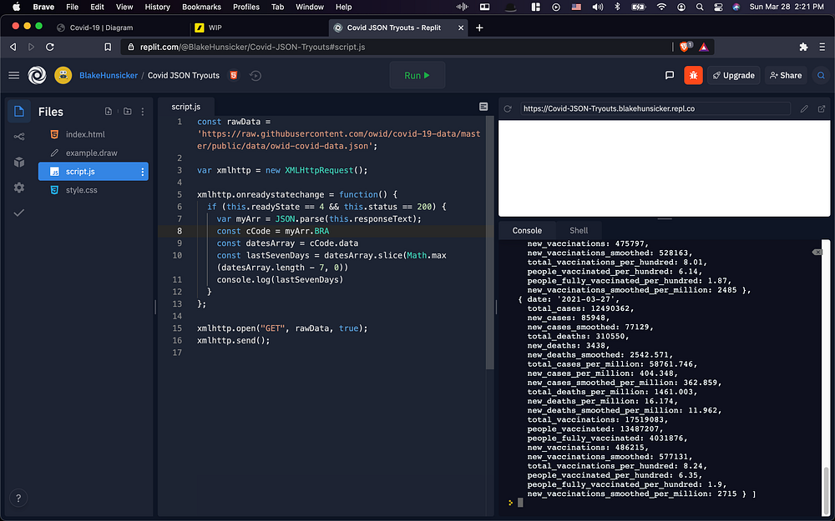
Task: Open the Packages cube icon
Action: (x=18, y=162)
